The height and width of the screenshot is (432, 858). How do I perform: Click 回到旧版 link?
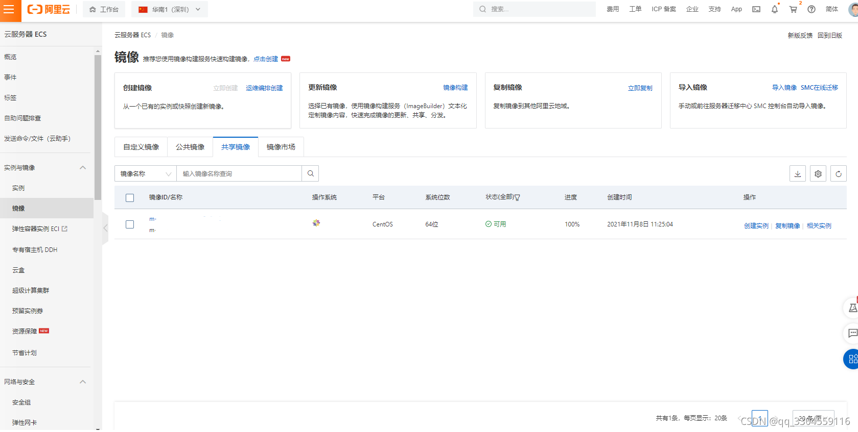(830, 35)
